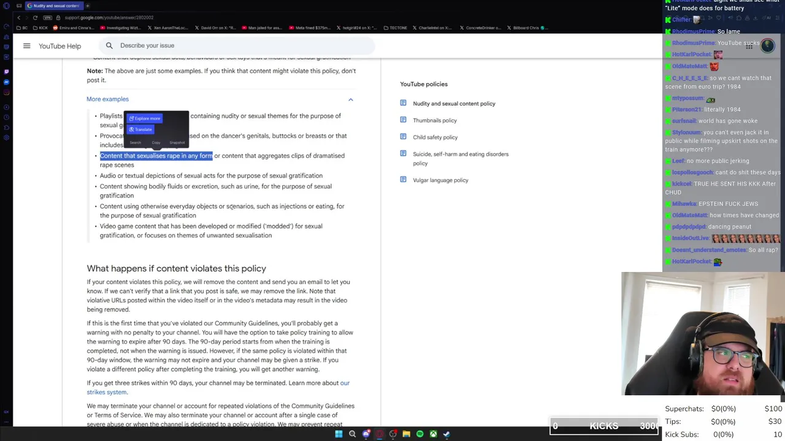The image size is (785, 441).
Task: Open the 'our strikes system' link
Action: click(218, 388)
